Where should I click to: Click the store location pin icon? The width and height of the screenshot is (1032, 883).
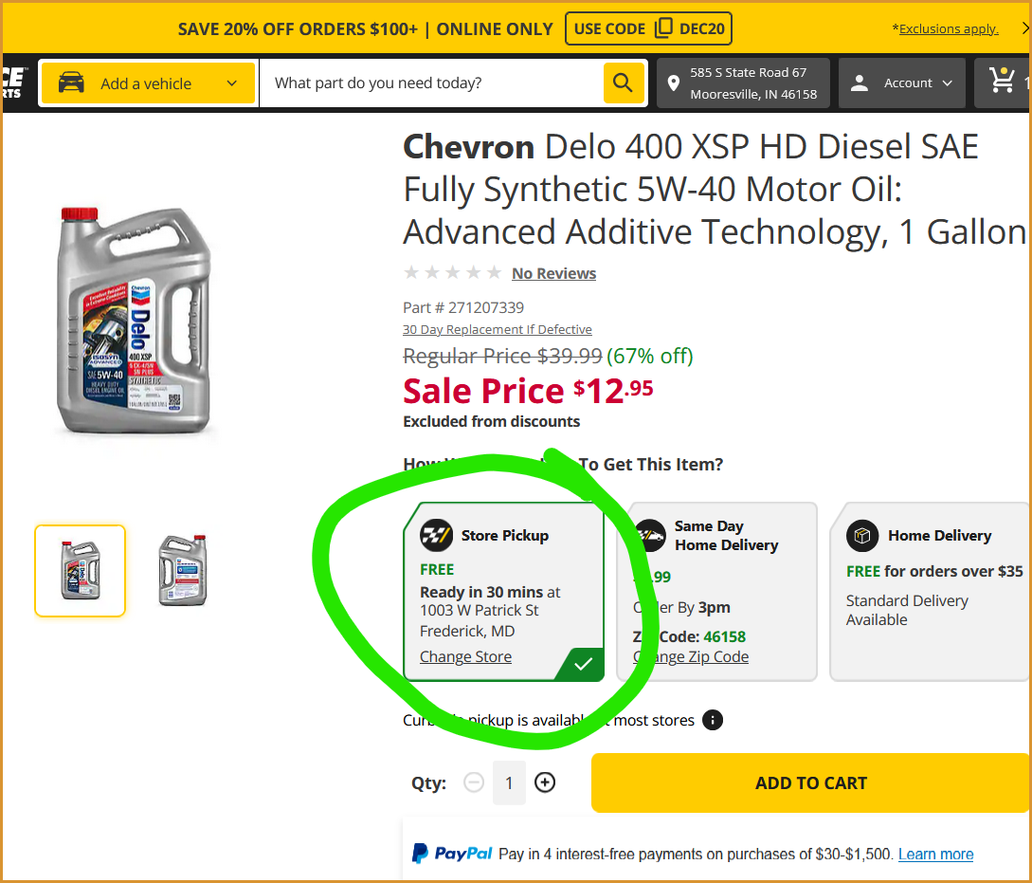click(x=674, y=83)
